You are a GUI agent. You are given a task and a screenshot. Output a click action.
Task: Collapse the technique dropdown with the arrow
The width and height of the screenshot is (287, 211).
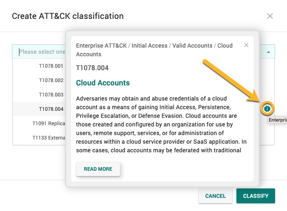pos(268,52)
